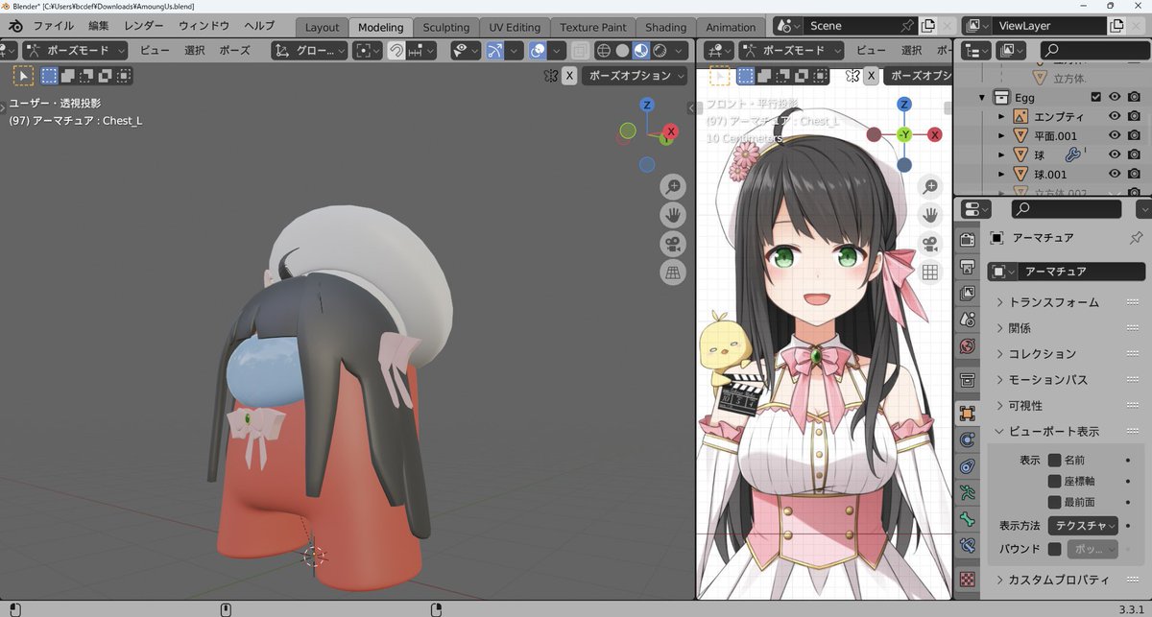The width and height of the screenshot is (1152, 617).
Task: Switch to the UV Editing workspace tab
Action: 515,28
